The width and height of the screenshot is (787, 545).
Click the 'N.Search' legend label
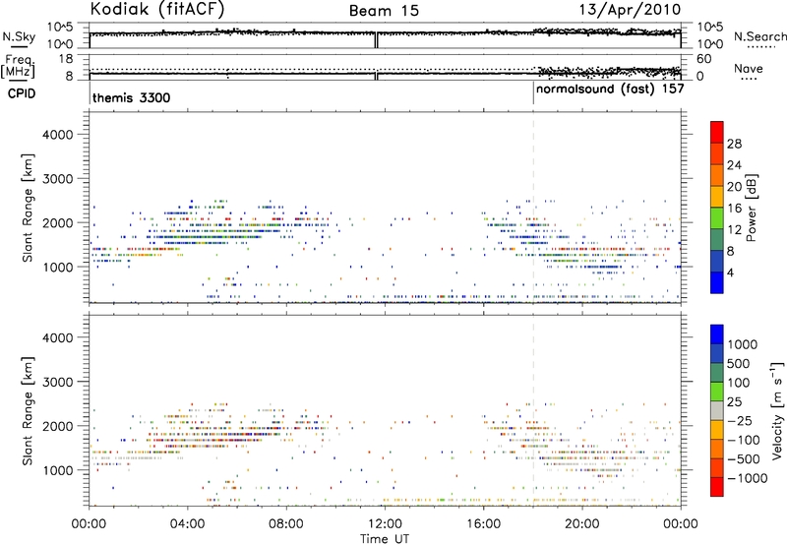tap(760, 36)
